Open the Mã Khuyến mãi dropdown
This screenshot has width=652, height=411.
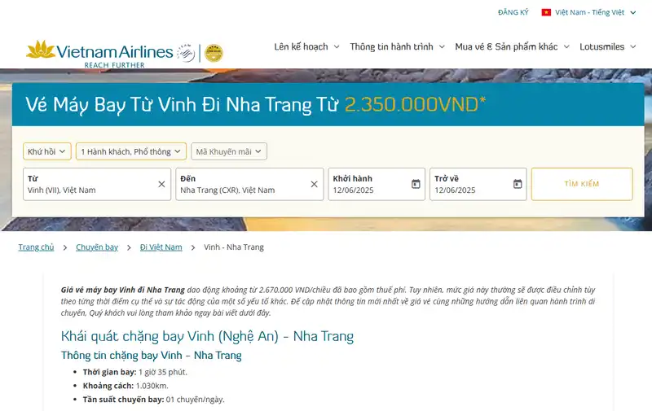click(x=229, y=151)
